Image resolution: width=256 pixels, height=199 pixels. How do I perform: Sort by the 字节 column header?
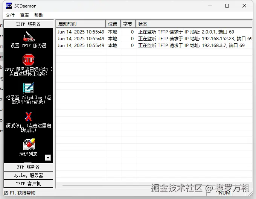tap(128, 24)
